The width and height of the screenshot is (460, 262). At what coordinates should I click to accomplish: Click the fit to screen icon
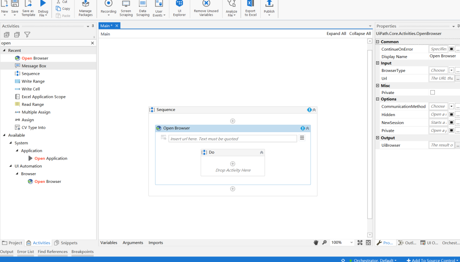click(360, 243)
